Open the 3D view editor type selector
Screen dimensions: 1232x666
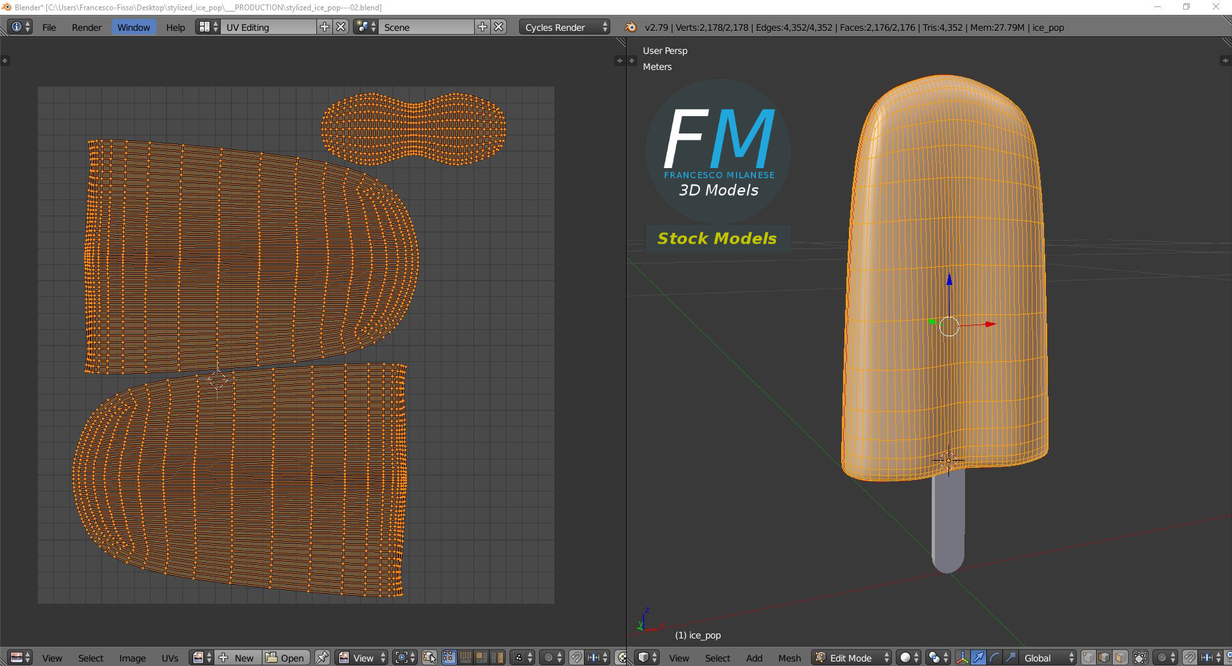click(x=647, y=658)
